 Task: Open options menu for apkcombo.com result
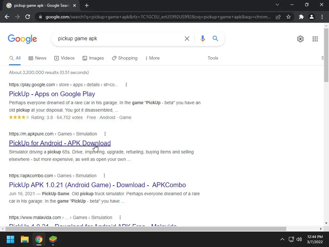pyautogui.click(x=104, y=176)
